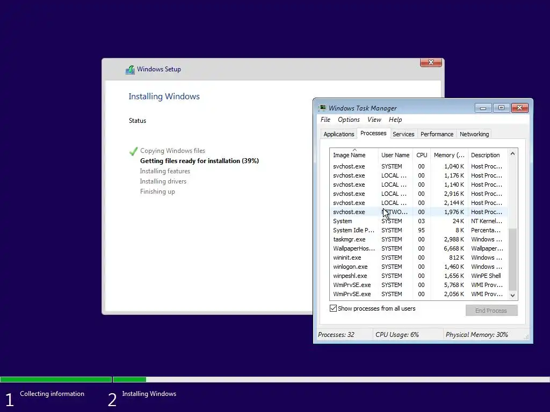
Task: Switch to the Applications tab
Action: click(x=338, y=134)
